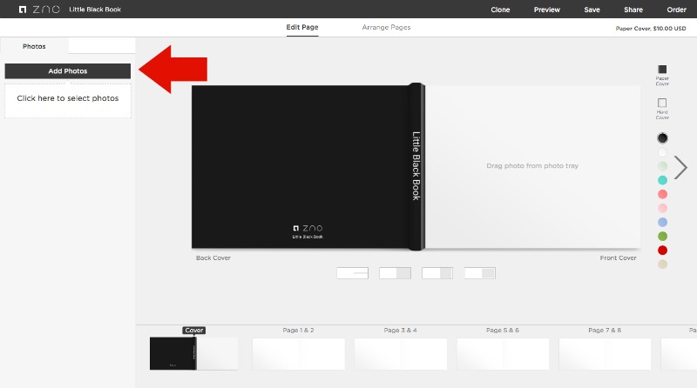Click the Add Photos button

[x=68, y=71]
